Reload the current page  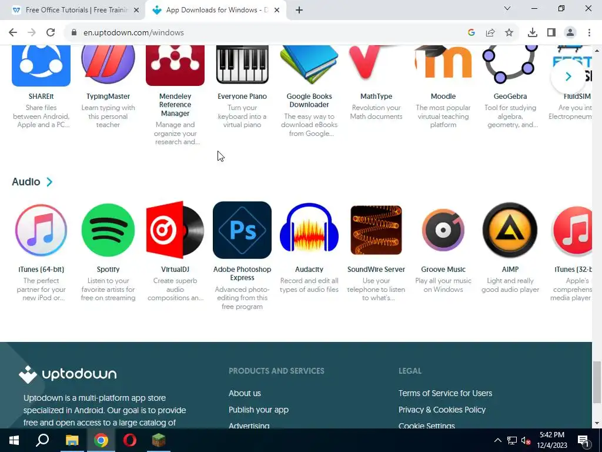coord(51,33)
